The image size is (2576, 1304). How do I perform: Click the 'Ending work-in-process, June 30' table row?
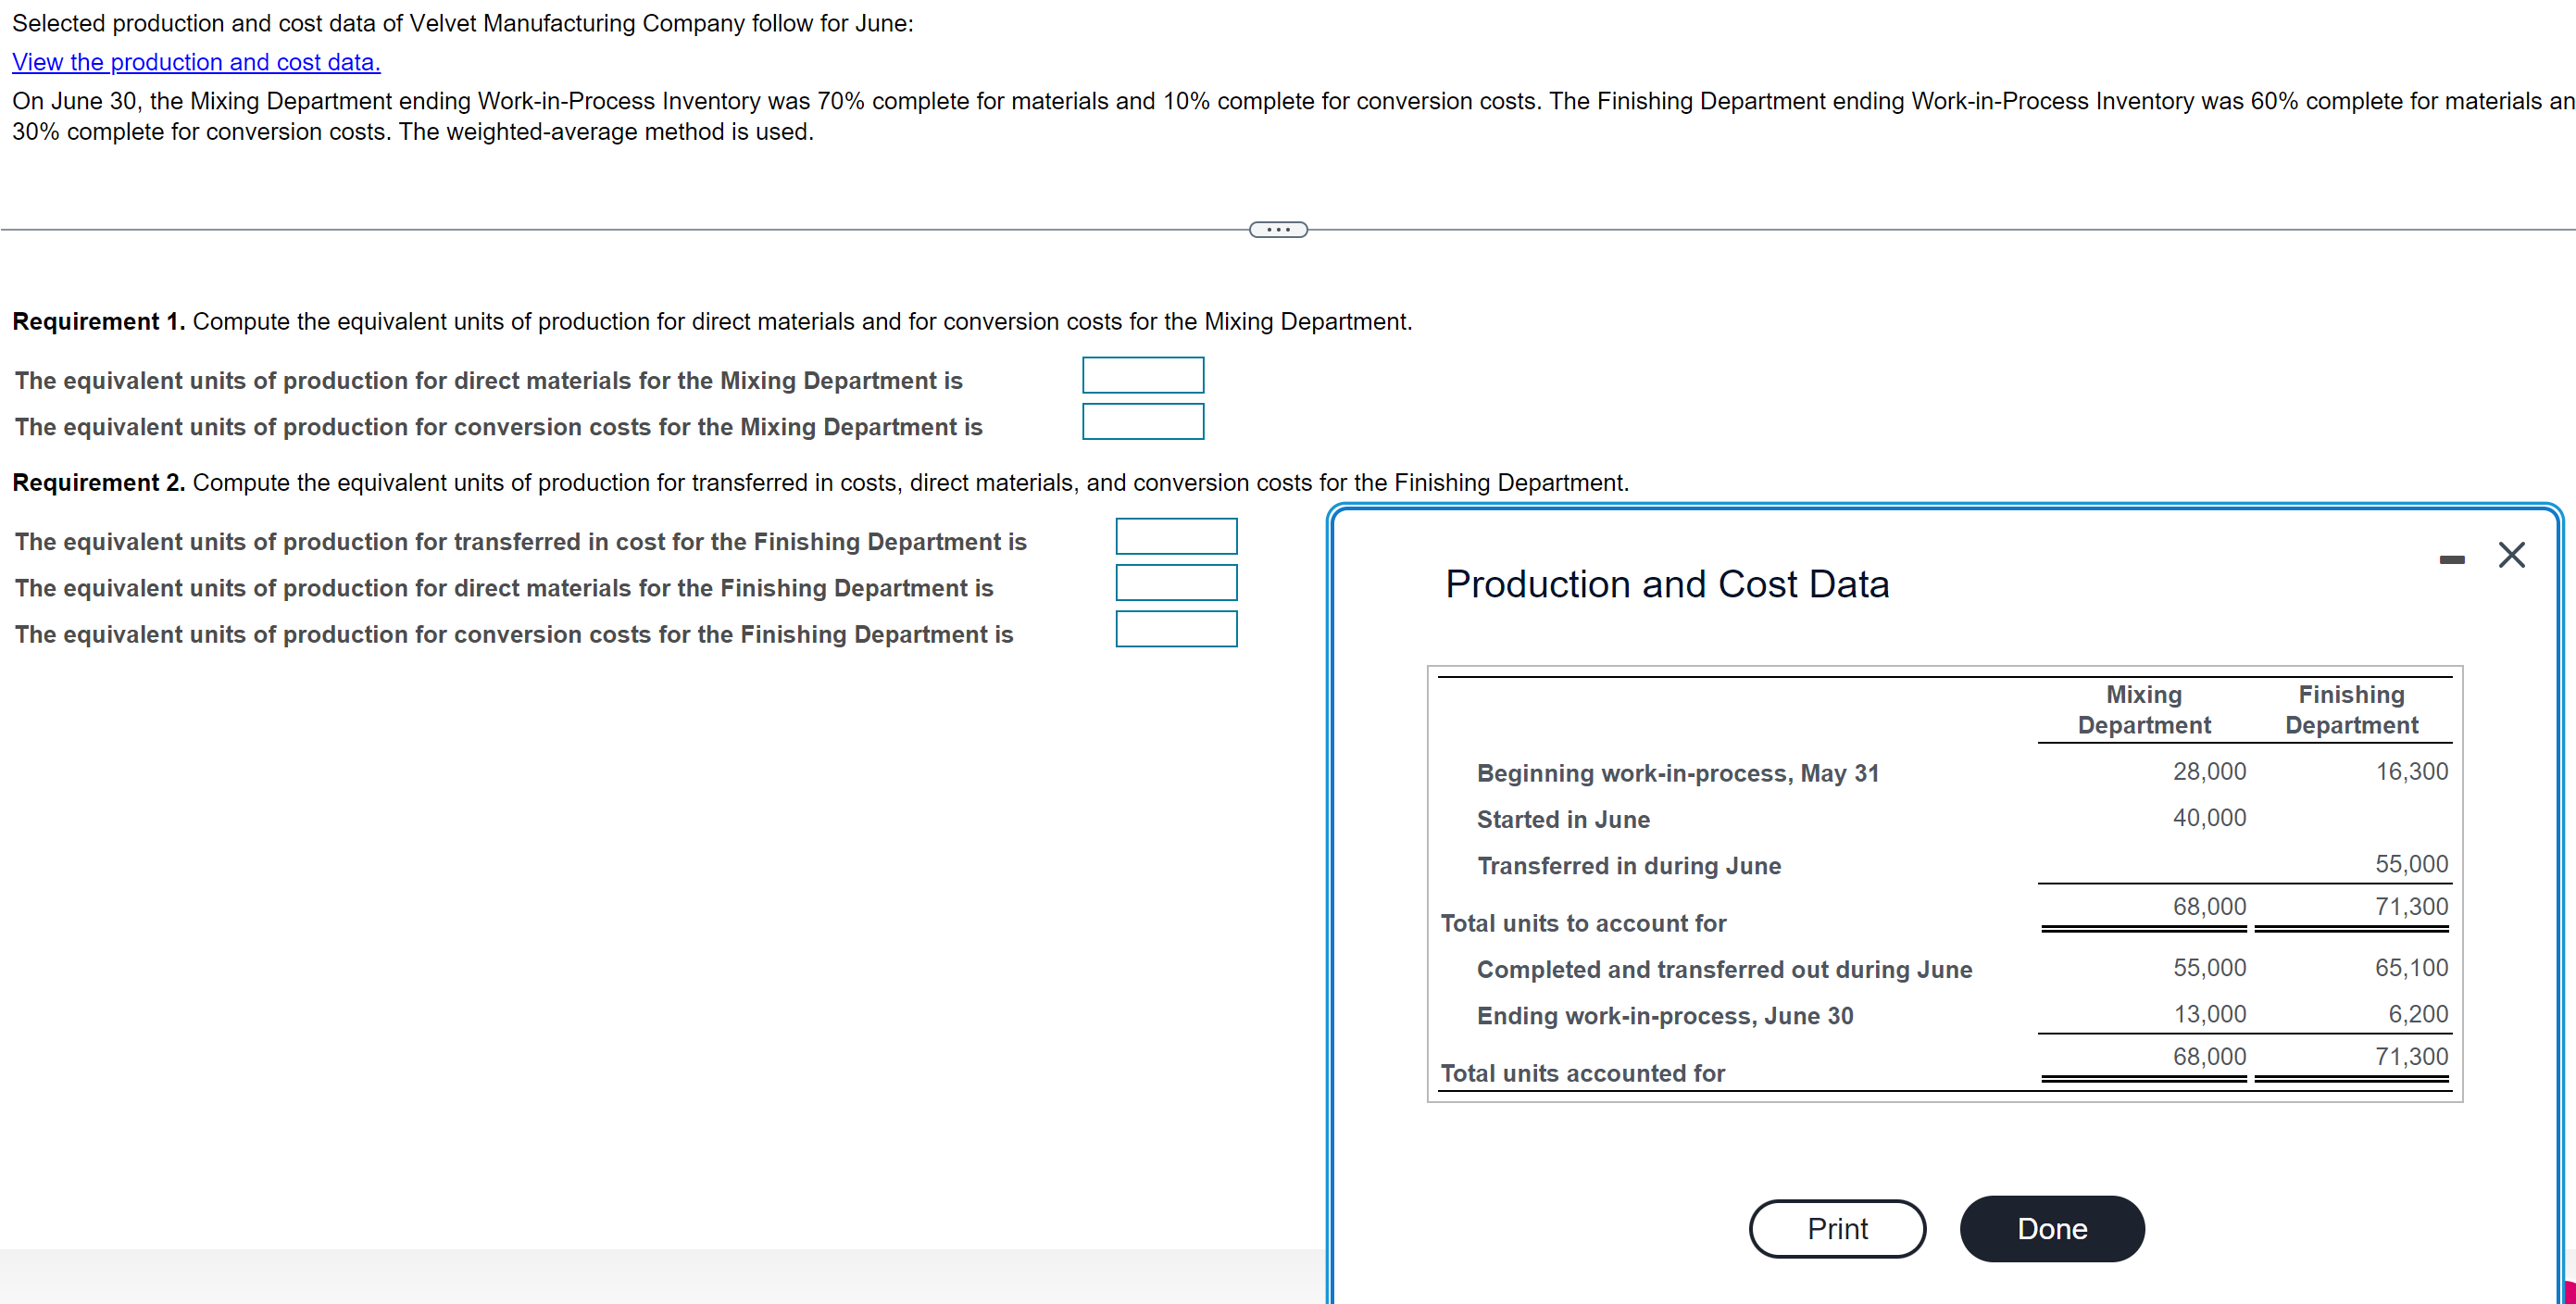tap(1665, 1016)
